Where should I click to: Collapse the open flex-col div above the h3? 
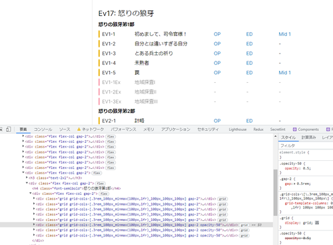point(23,173)
